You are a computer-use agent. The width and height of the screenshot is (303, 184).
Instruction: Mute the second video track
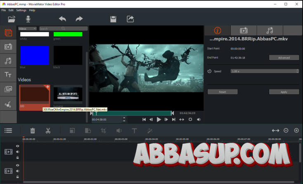point(18,171)
